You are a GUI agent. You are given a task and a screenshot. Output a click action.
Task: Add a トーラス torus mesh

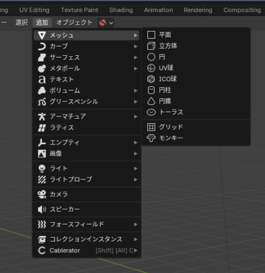pos(196,112)
